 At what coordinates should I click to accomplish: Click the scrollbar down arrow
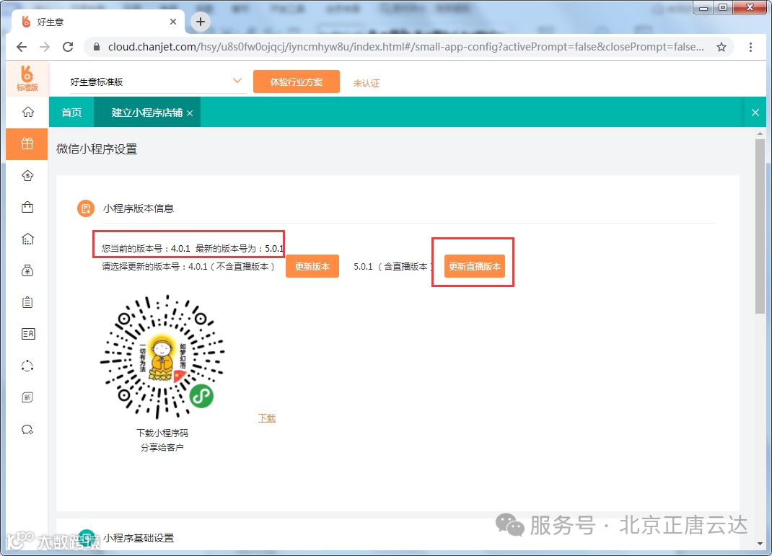[760, 544]
